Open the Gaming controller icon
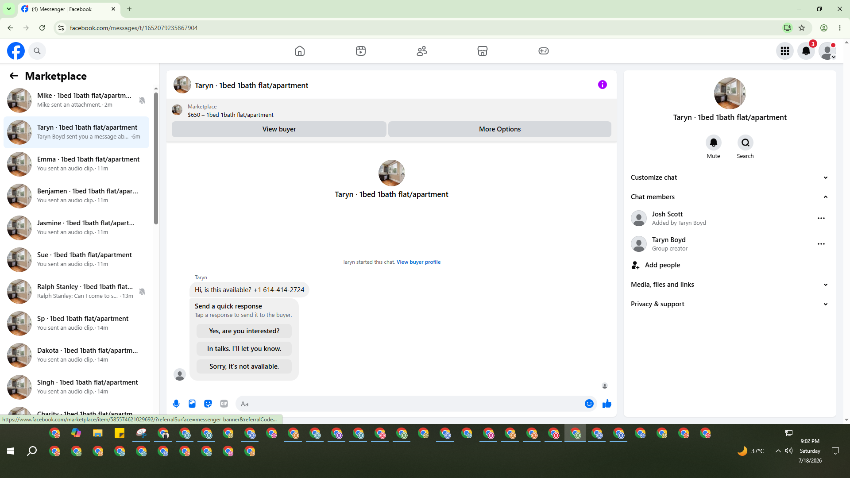 [544, 51]
